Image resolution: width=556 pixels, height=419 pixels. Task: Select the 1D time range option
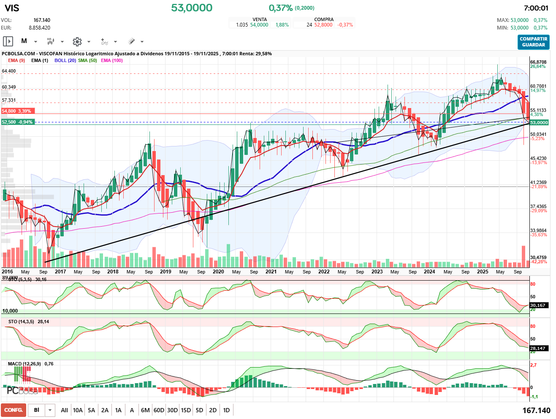click(226, 410)
